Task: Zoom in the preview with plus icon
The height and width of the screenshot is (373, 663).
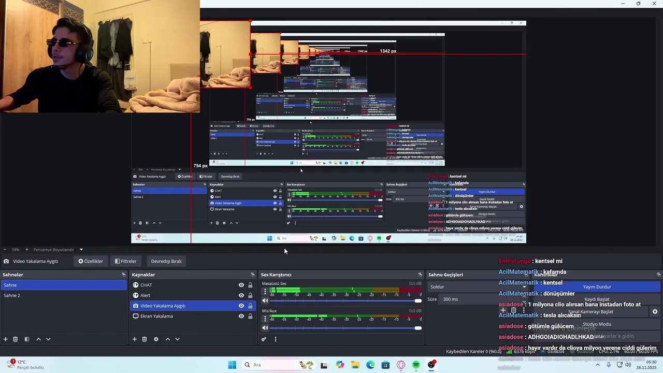Action: 27,250
